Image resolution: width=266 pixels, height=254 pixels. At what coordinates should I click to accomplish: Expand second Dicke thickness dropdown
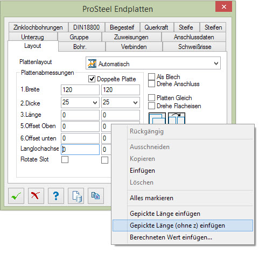click(135, 103)
